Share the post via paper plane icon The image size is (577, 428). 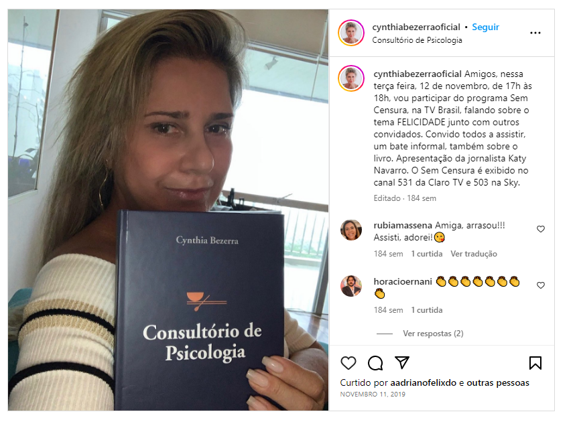click(402, 362)
